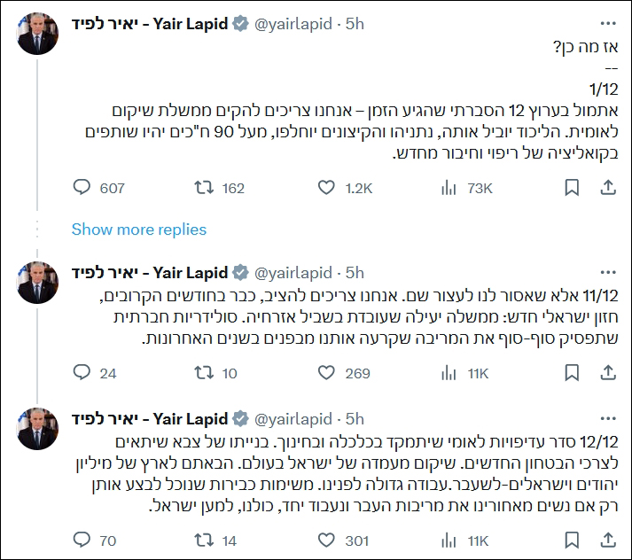Viewport: 632px width, 560px height.
Task: Share the 12/12 tweet
Action: (608, 538)
